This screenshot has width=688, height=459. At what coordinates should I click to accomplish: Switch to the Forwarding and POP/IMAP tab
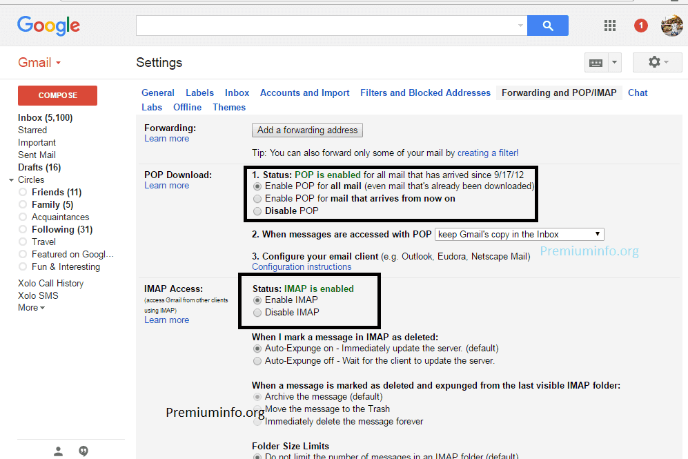point(559,92)
